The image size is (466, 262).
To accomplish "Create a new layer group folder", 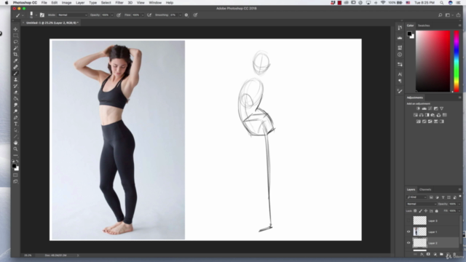I will click(441, 254).
